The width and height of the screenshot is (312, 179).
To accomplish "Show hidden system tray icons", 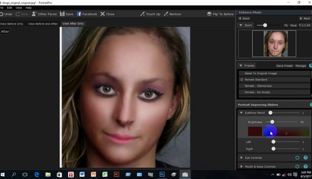I will click(x=272, y=174).
